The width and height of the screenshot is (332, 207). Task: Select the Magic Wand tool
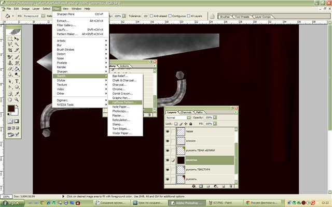click(x=17, y=45)
